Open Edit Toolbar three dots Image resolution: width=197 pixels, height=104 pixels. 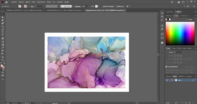(3, 79)
